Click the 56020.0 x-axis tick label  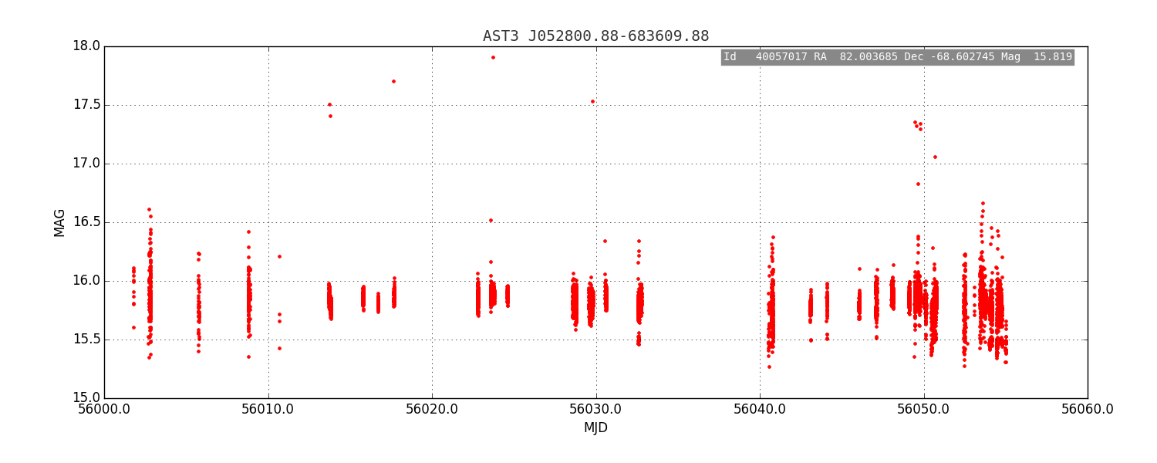click(x=432, y=409)
